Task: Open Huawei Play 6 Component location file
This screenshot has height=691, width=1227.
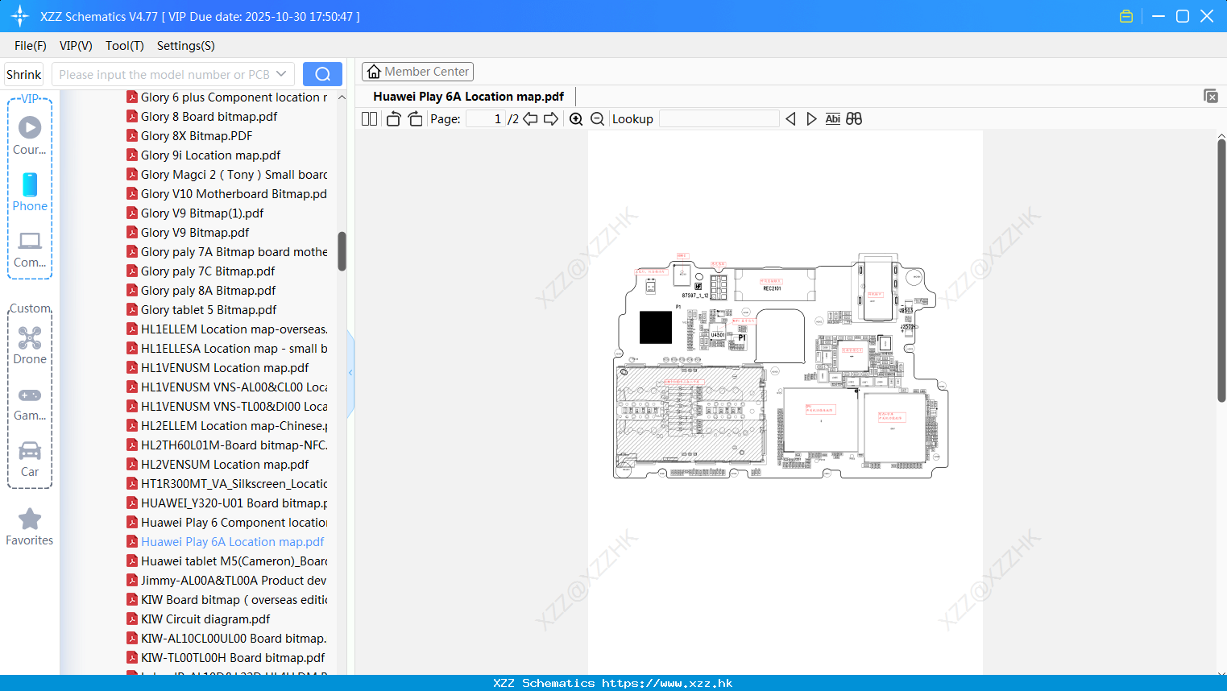Action: coord(234,522)
